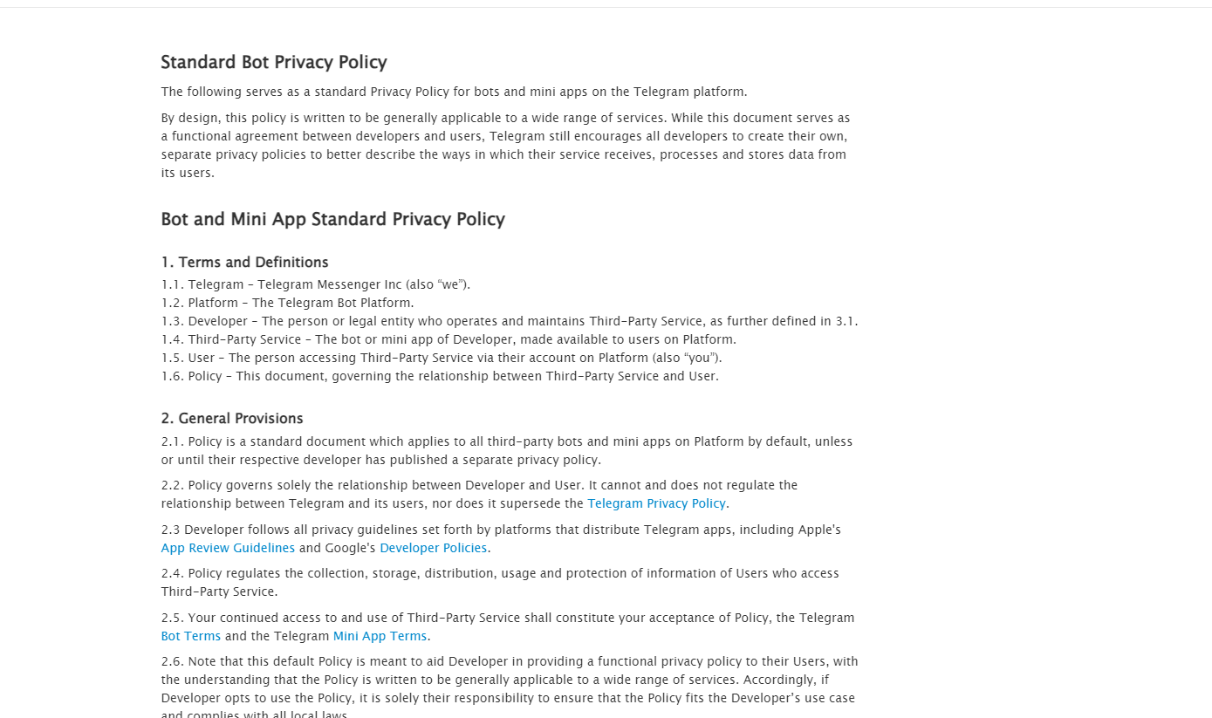Open Apple's App Review Guidelines link
Image resolution: width=1212 pixels, height=718 pixels.
tap(228, 548)
